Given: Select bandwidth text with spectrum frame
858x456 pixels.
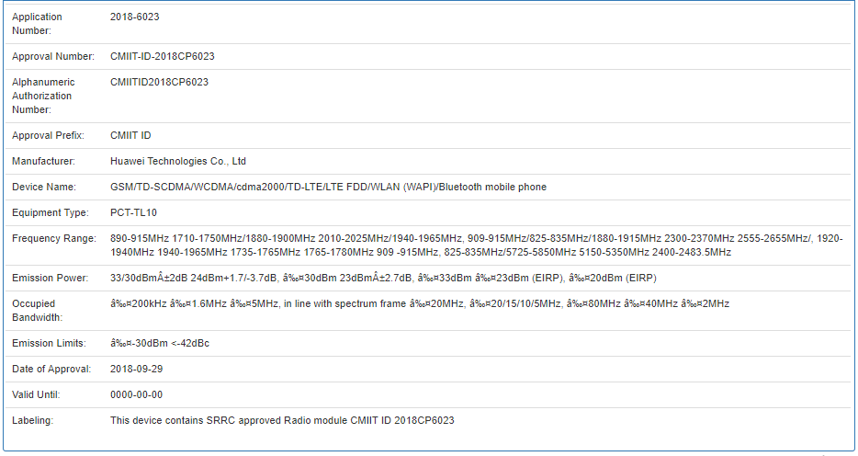Looking at the screenshot, I should [420, 303].
